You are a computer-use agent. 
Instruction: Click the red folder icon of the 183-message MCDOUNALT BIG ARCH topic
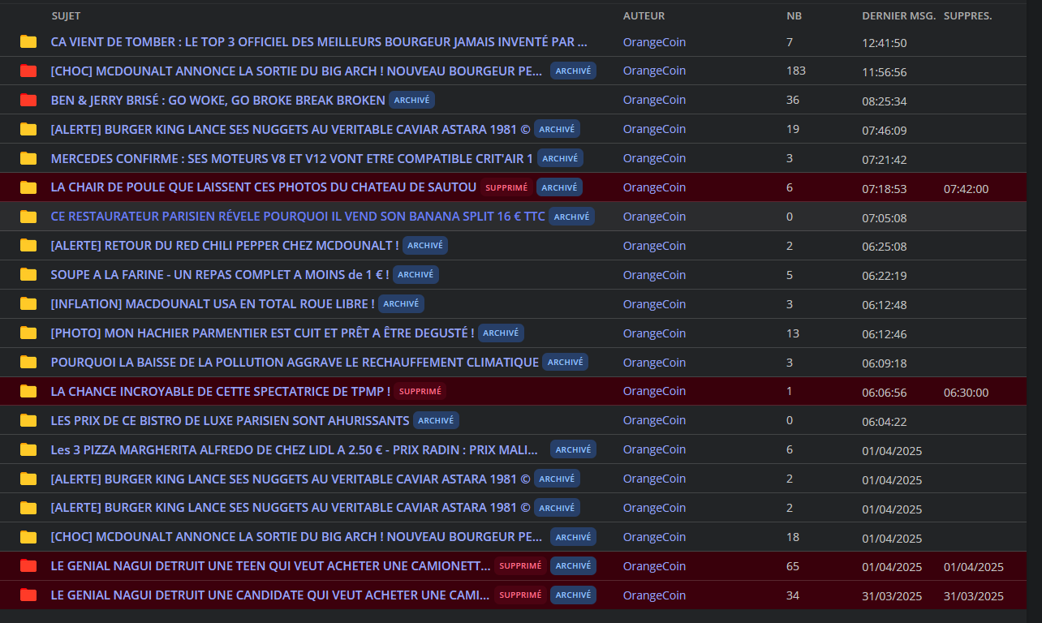28,71
